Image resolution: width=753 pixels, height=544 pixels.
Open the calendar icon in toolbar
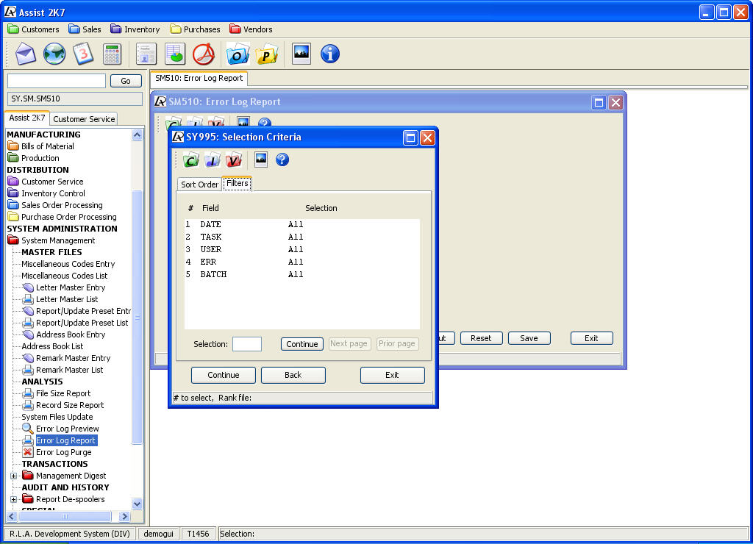[x=83, y=54]
